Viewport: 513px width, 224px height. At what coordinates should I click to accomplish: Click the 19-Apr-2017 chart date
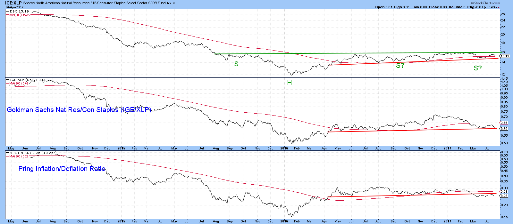tap(14, 7)
